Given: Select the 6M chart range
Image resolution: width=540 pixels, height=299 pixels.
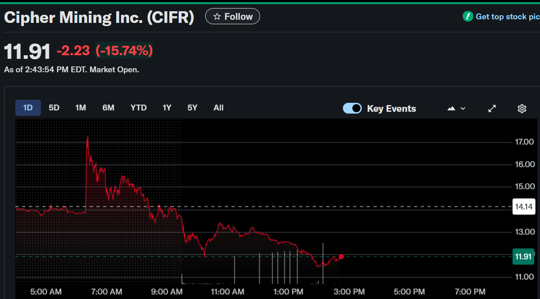Looking at the screenshot, I should [108, 108].
